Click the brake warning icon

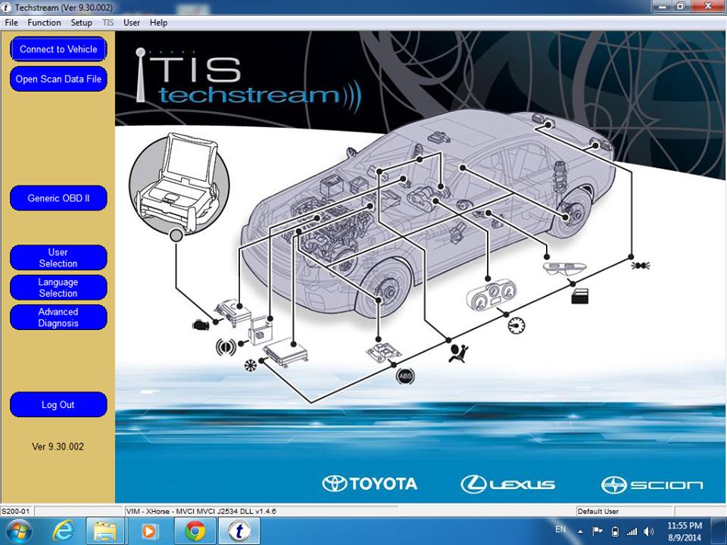click(226, 347)
